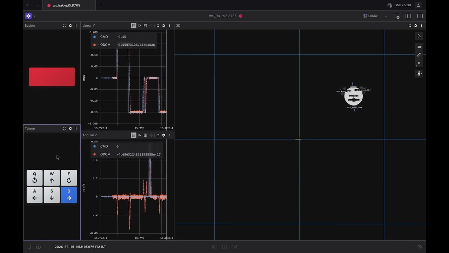Viewport: 449px width, 253px height.
Task: Click the publish point tool in 3D view
Action: pyautogui.click(x=419, y=63)
